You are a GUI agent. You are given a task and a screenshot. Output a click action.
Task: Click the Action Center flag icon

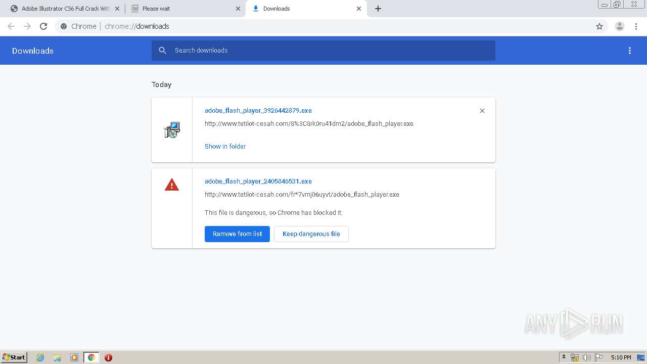pyautogui.click(x=599, y=357)
